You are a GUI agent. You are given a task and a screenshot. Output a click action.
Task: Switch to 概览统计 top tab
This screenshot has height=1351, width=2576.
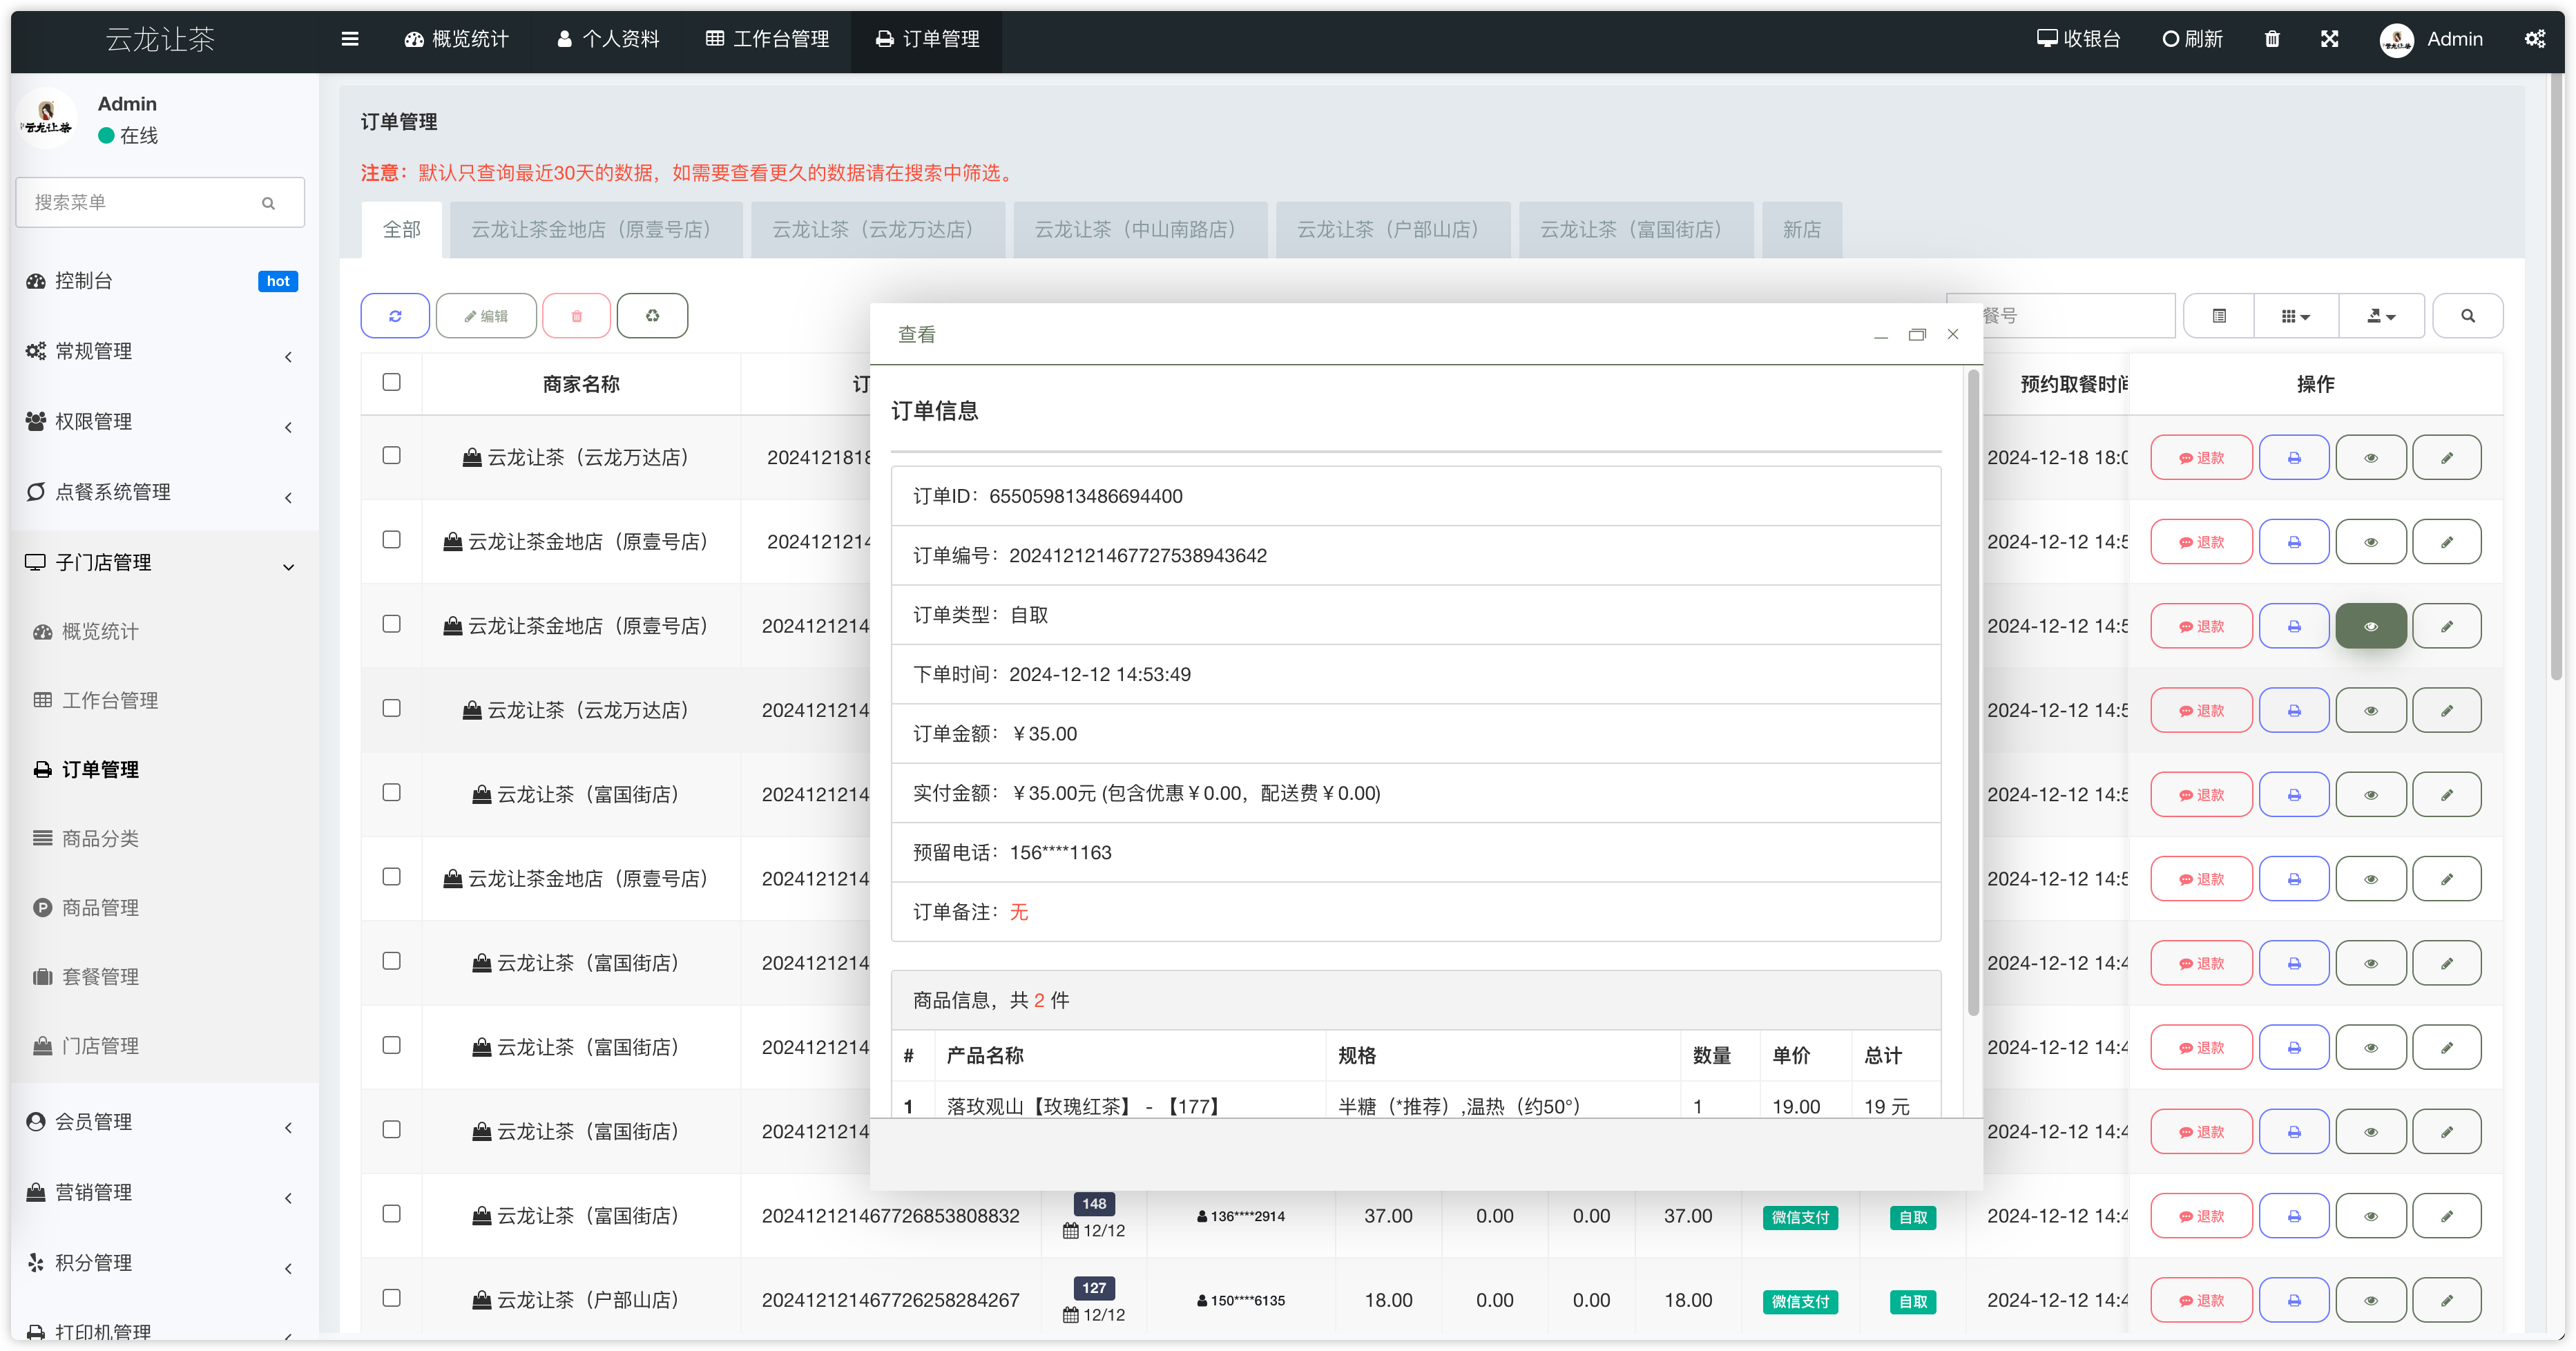point(457,39)
